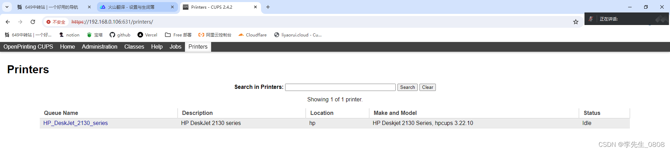Screen dimensions: 670x151
Task: Reload the CUPS printers page
Action: click(33, 22)
